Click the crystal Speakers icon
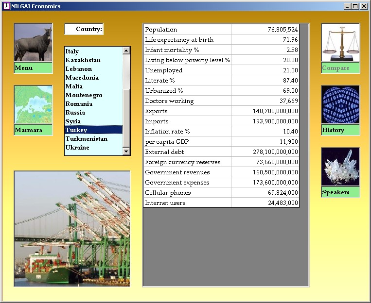Screen dimensions: 371x303 pyautogui.click(x=340, y=167)
